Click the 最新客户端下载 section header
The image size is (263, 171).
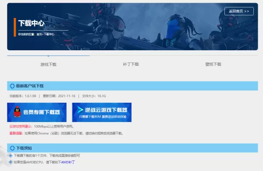pyautogui.click(x=132, y=86)
